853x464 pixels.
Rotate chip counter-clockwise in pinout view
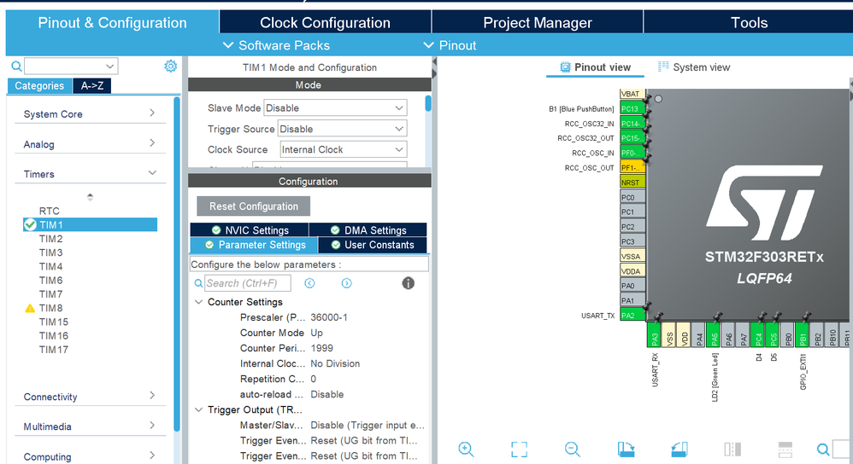tap(679, 449)
